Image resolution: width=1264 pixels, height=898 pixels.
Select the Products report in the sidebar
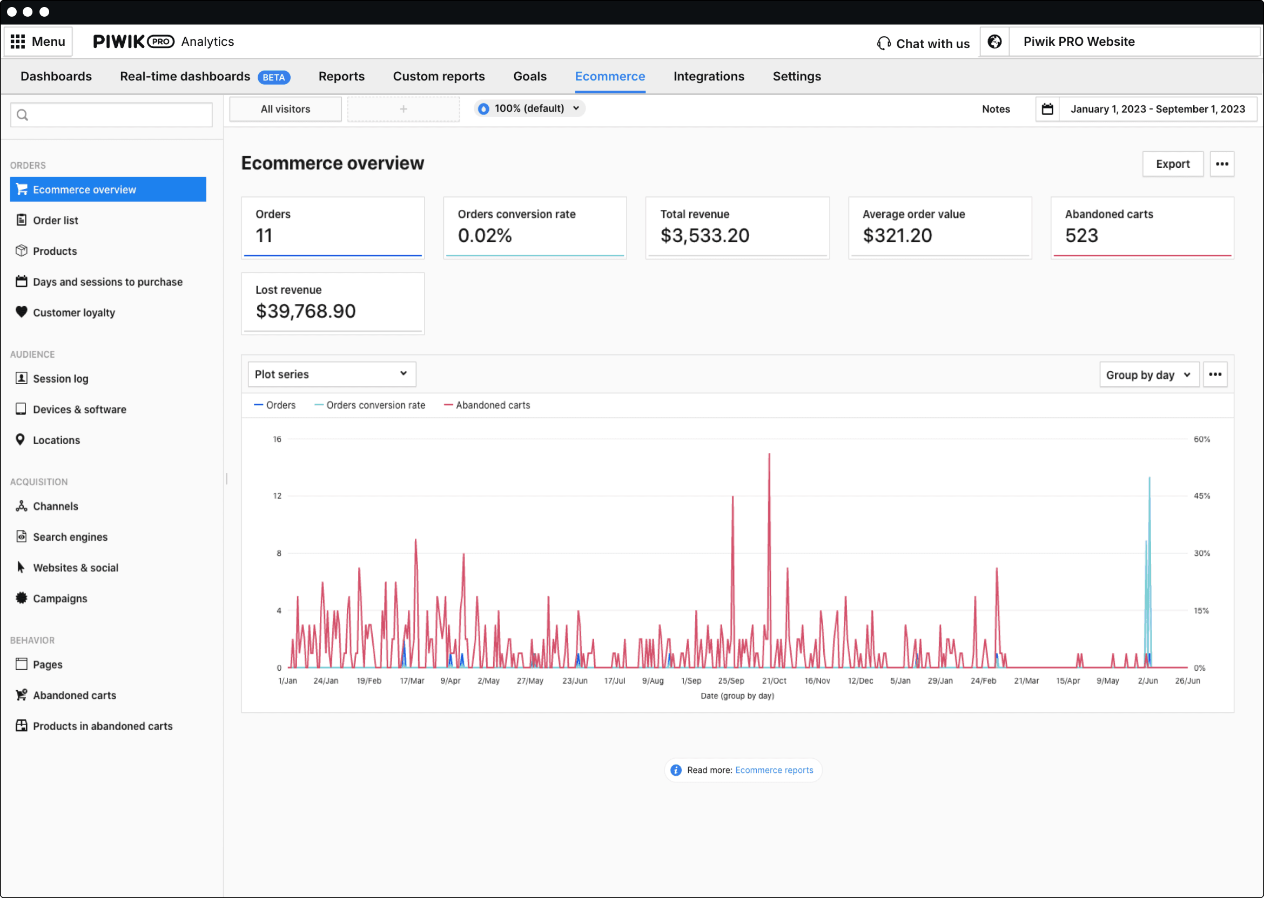point(55,250)
